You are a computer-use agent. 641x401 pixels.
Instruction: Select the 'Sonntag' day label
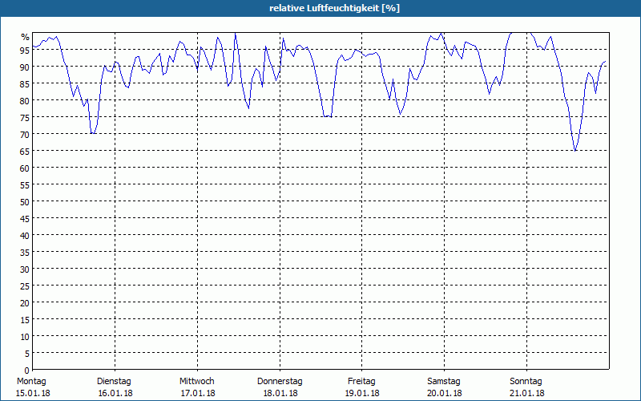point(526,382)
